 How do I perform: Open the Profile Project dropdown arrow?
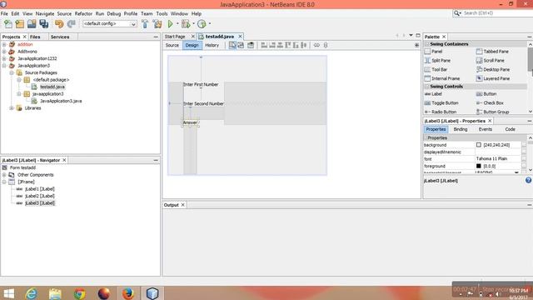[x=210, y=24]
